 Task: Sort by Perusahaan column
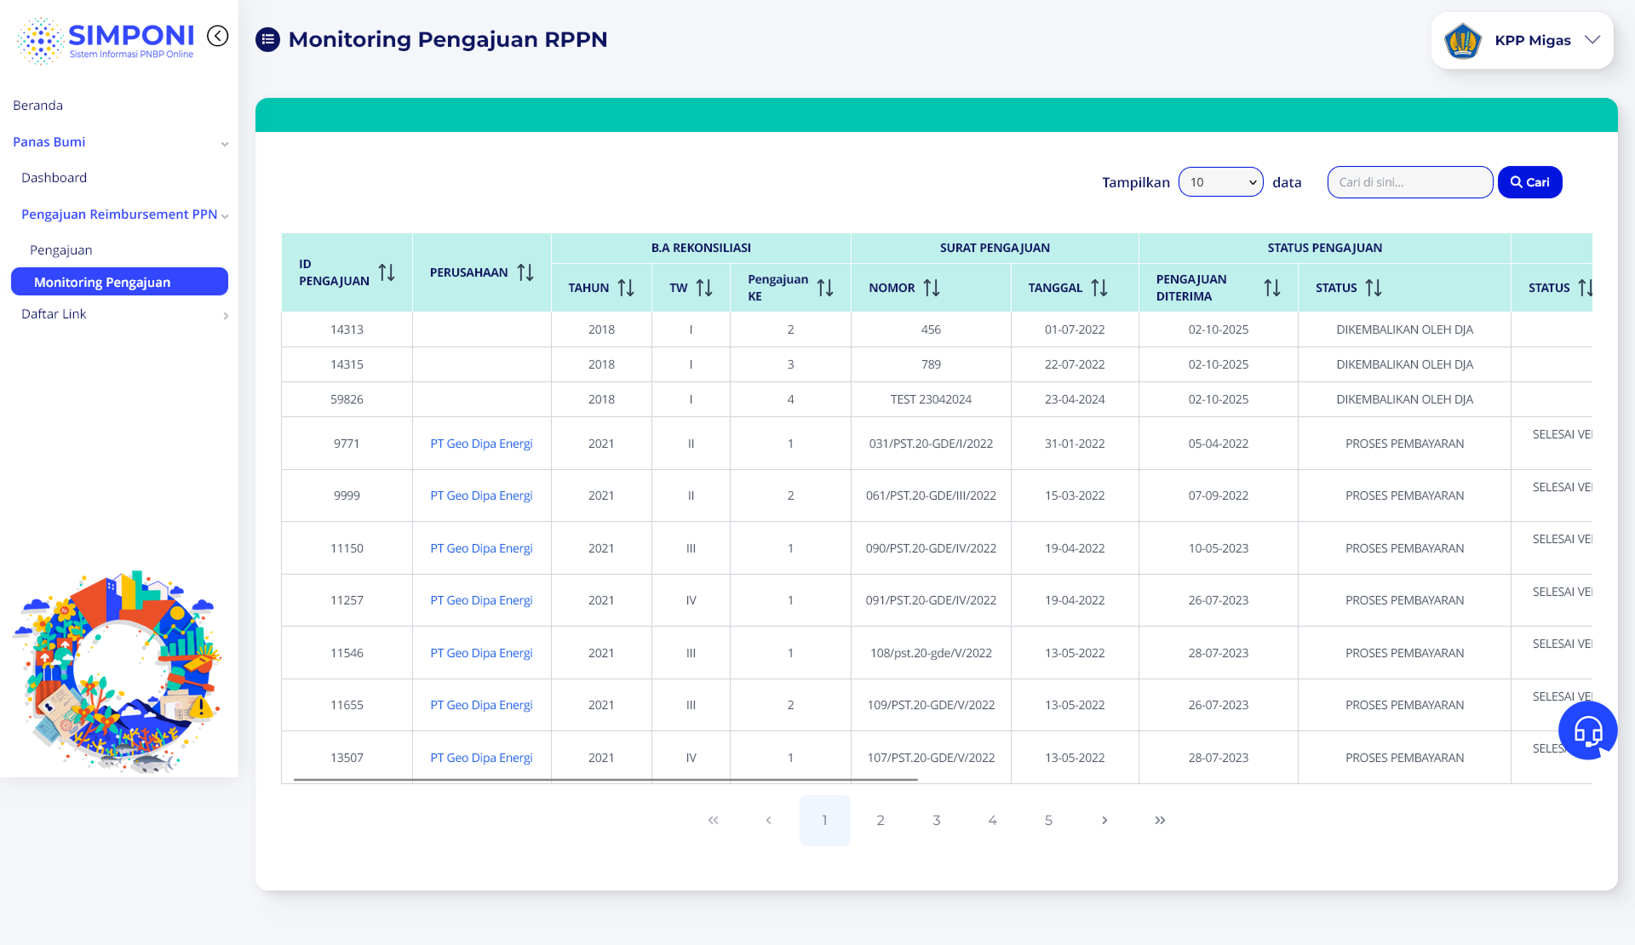[525, 272]
